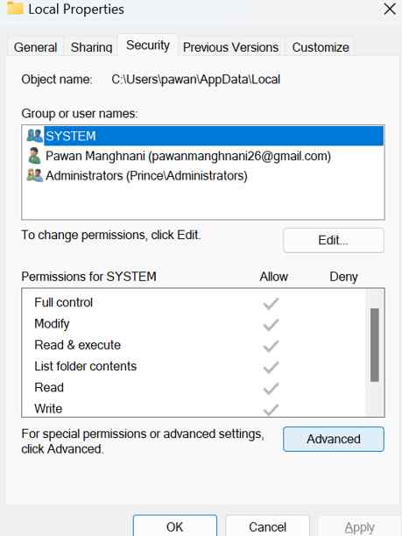Click the Administrators group icon

click(x=34, y=175)
